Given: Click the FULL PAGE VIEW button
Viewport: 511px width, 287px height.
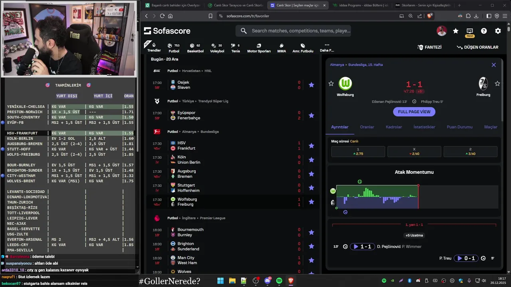Looking at the screenshot, I should click(414, 112).
